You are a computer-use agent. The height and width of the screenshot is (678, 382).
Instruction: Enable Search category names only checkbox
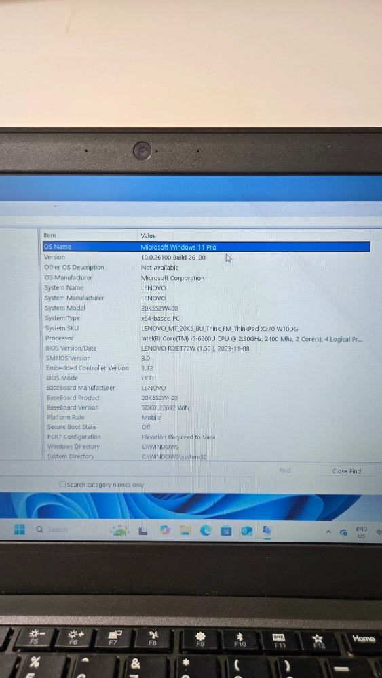(x=62, y=484)
